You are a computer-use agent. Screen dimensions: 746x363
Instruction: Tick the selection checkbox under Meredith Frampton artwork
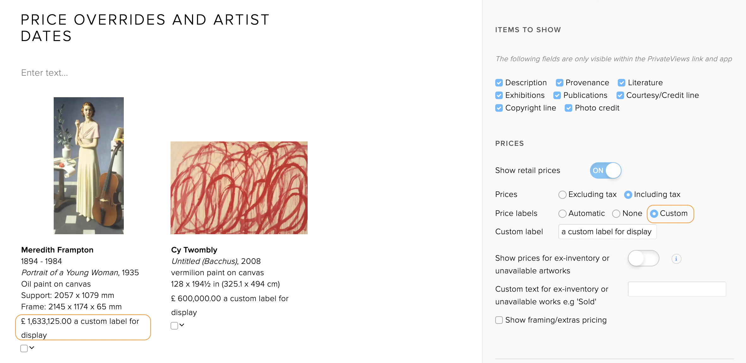[24, 348]
